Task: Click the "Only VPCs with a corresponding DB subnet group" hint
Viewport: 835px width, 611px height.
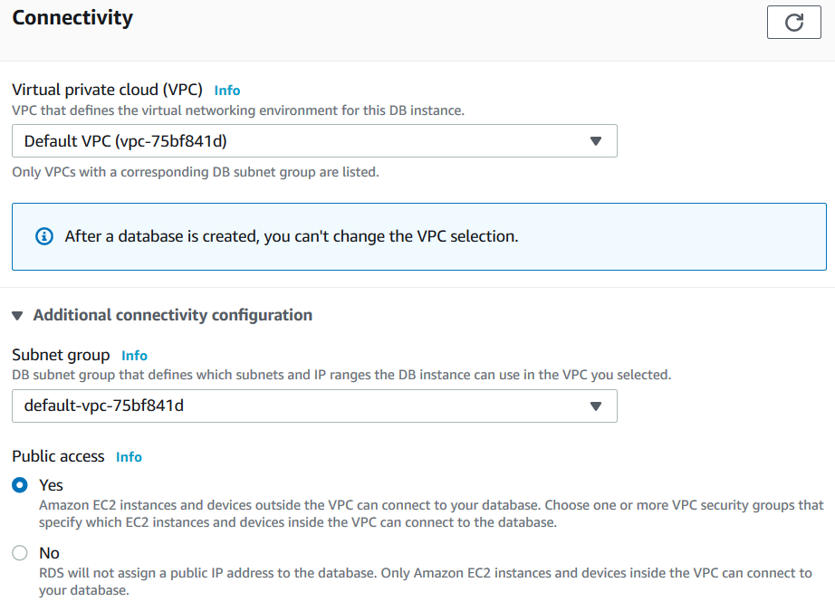Action: click(x=195, y=172)
